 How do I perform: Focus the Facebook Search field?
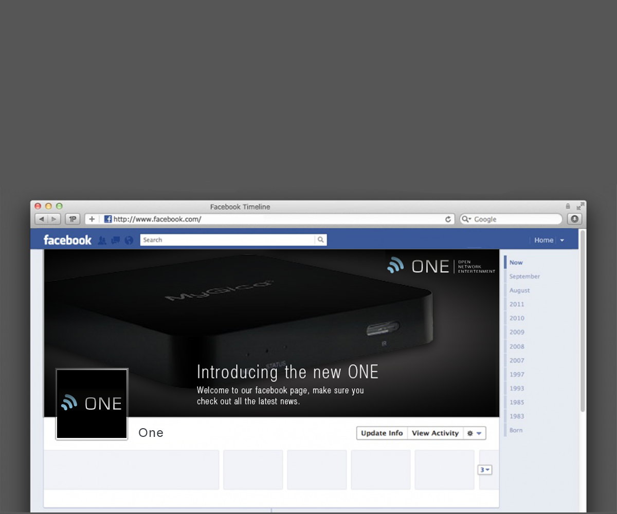[227, 240]
